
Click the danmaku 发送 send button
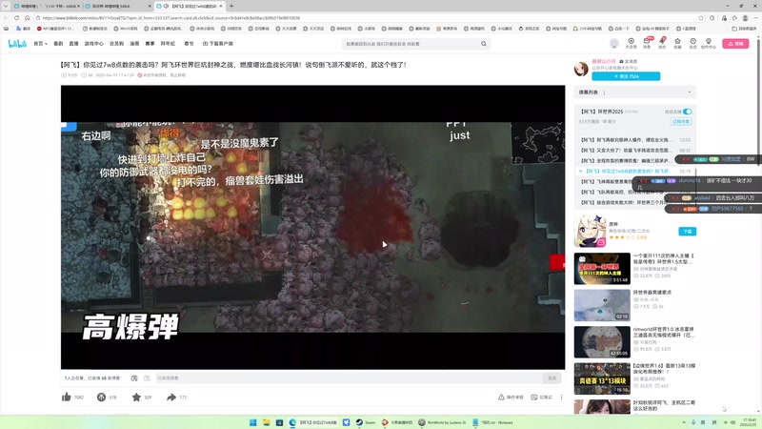(x=552, y=378)
